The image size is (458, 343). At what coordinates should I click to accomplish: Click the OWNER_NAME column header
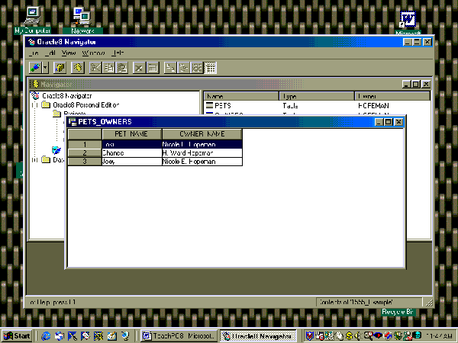[202, 134]
